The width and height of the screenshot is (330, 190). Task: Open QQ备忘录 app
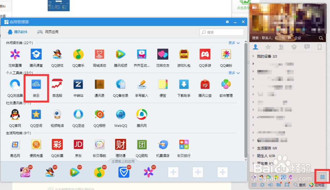(120, 84)
